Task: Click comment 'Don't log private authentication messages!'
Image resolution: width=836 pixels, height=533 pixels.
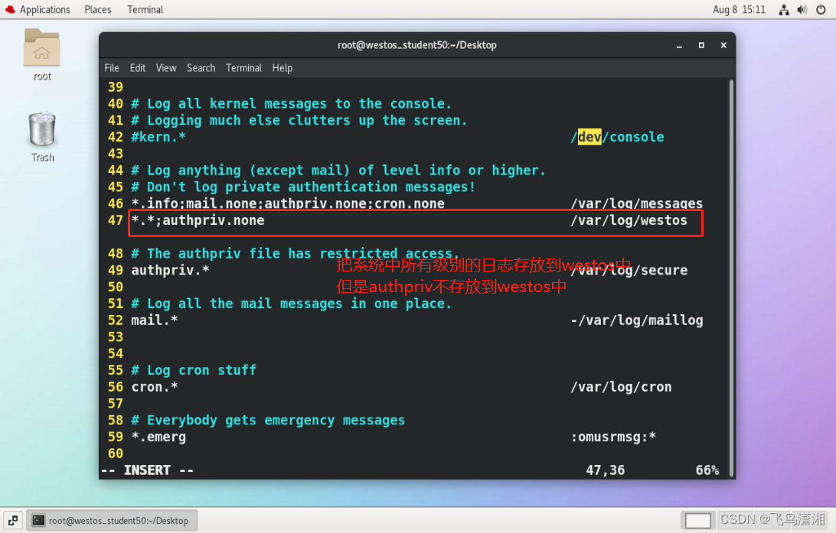Action: (x=303, y=187)
